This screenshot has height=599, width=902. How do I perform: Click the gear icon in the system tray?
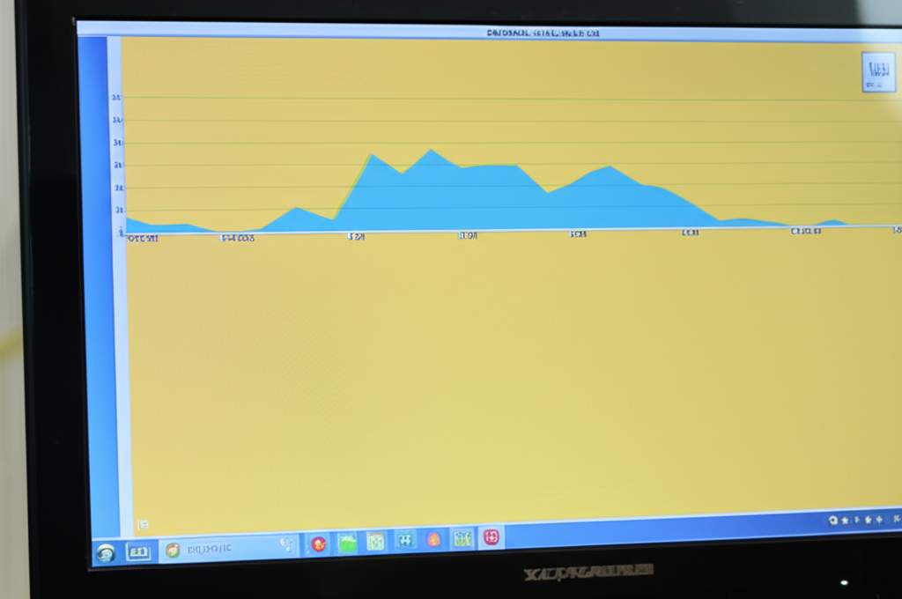point(833,521)
